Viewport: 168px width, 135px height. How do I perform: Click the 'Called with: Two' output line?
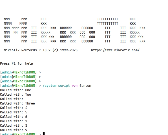pyautogui.click(x=15, y=95)
